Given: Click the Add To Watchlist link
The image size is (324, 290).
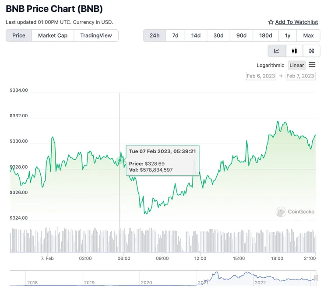Looking at the screenshot, I should pyautogui.click(x=296, y=22).
